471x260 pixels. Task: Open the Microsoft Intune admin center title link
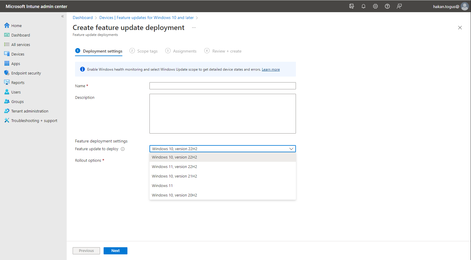coord(37,6)
